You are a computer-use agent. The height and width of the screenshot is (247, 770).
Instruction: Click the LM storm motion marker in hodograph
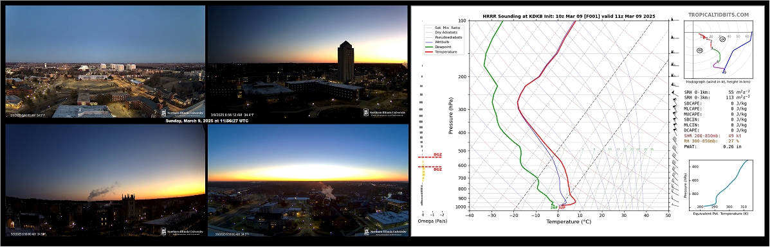[x=722, y=38]
